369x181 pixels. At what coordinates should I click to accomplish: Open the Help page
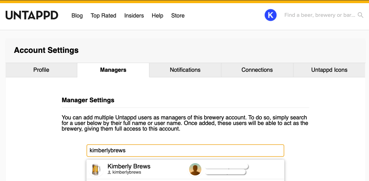click(157, 15)
